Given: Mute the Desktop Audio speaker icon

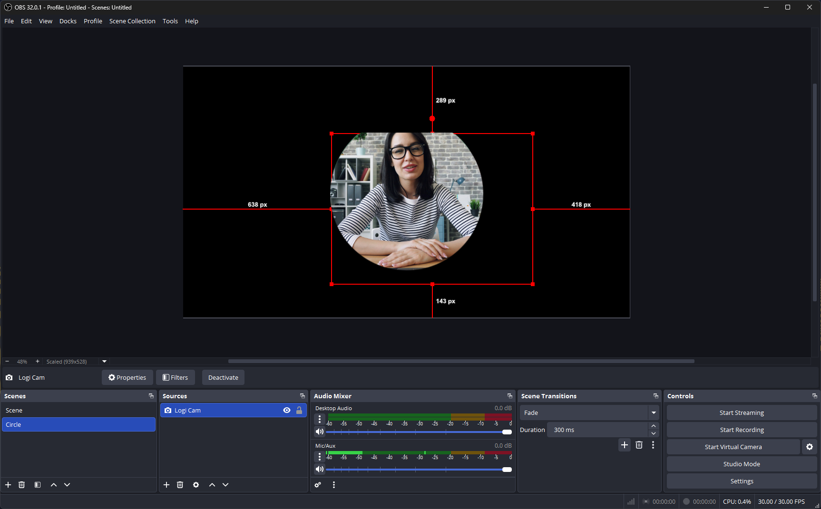Looking at the screenshot, I should coord(320,432).
